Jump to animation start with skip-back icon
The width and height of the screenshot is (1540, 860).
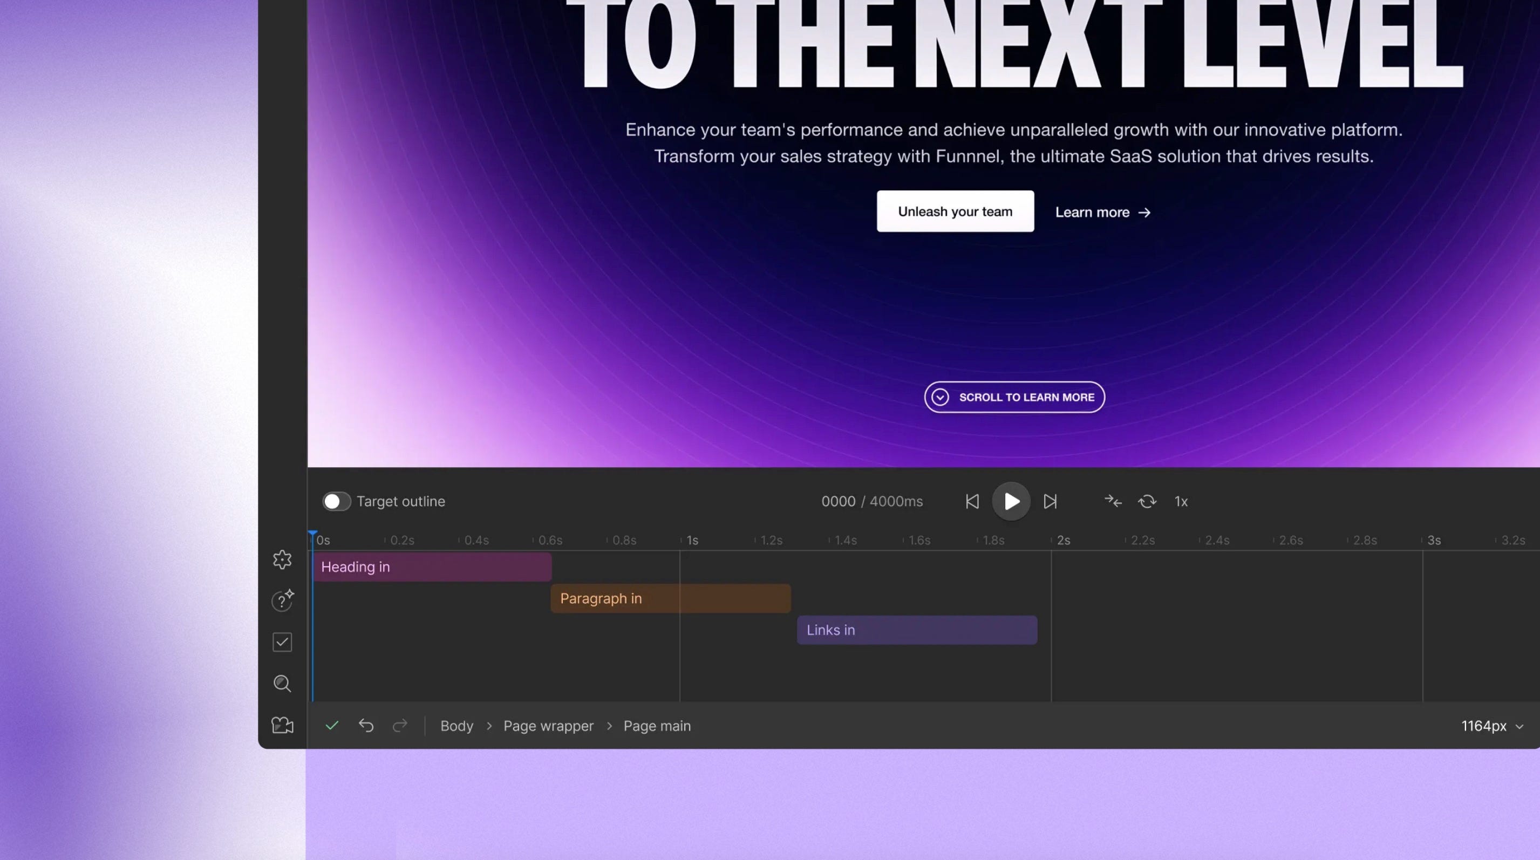point(972,501)
